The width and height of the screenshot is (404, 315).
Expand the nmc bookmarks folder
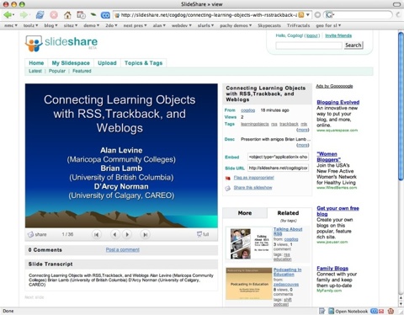click(11, 25)
